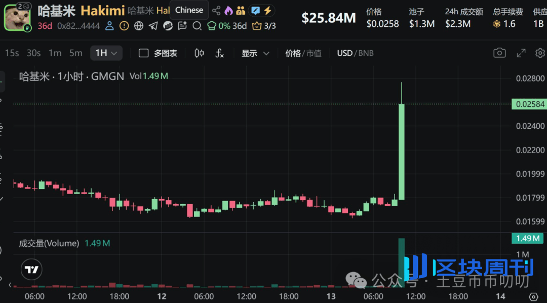Click the Chinese translate button

[x=189, y=10]
